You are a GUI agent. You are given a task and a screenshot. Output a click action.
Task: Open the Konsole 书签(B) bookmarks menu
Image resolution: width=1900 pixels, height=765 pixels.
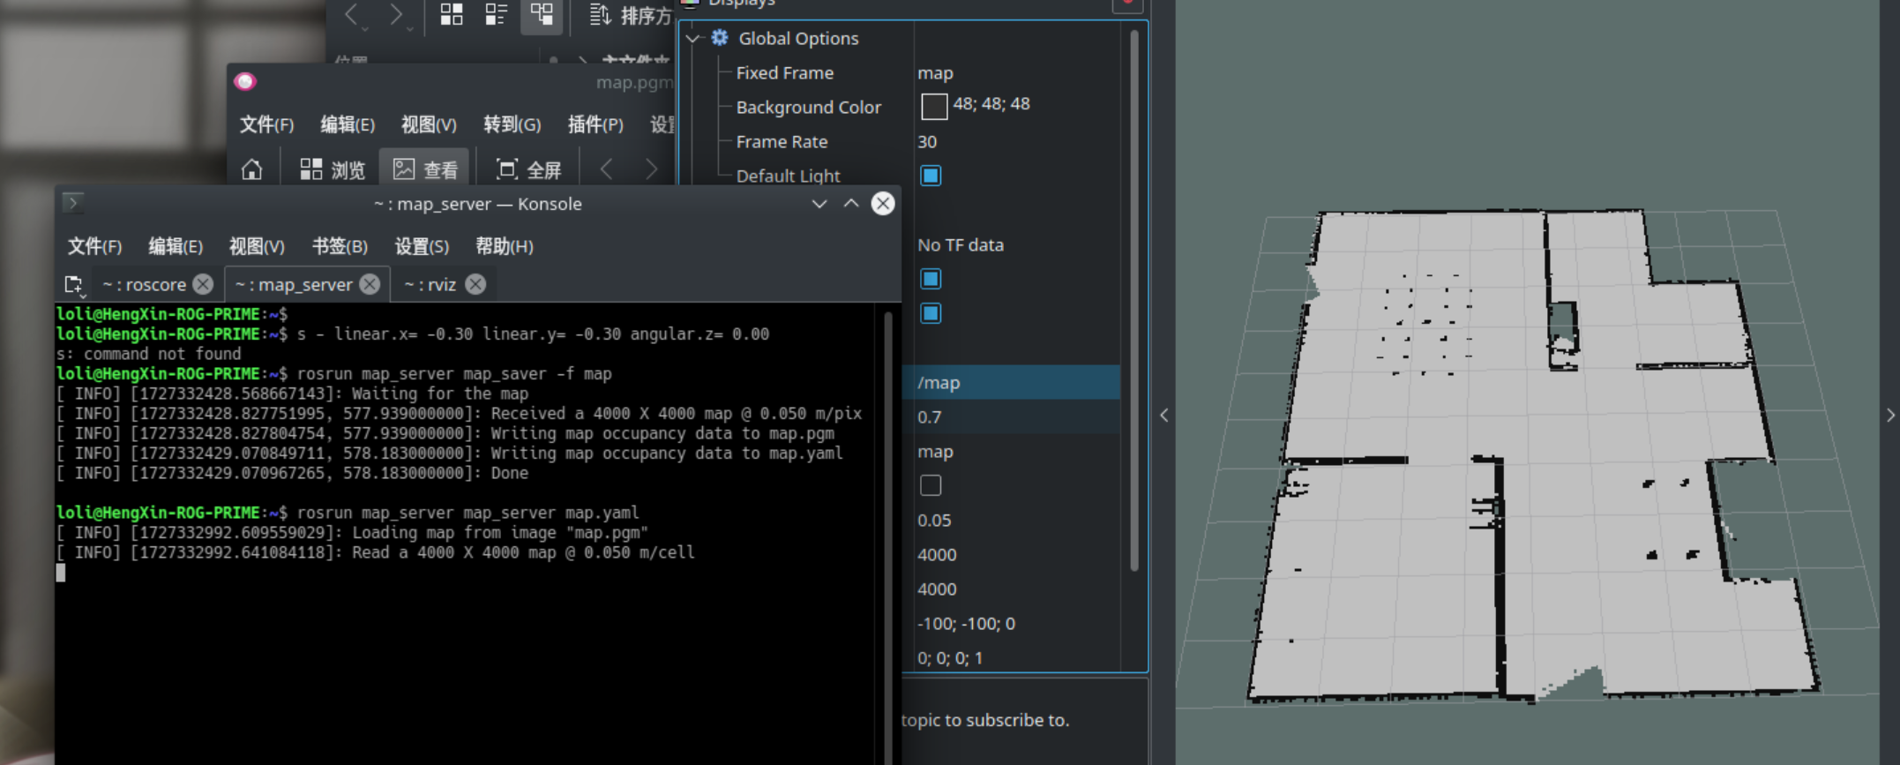pyautogui.click(x=340, y=246)
